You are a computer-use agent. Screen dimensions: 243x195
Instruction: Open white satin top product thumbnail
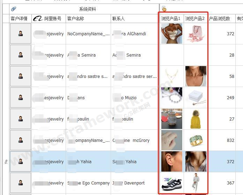pyautogui.click(x=172, y=34)
